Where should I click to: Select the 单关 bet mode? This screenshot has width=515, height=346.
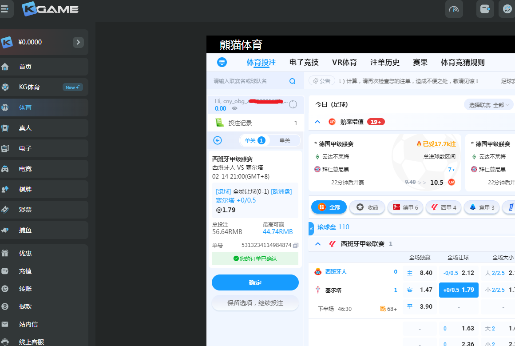click(x=254, y=140)
